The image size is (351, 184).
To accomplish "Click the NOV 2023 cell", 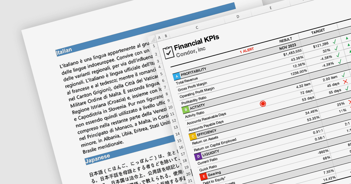I will 288,47.
